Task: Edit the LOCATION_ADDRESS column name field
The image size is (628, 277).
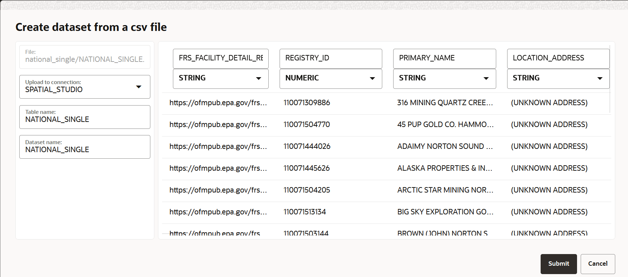Action: [558, 59]
